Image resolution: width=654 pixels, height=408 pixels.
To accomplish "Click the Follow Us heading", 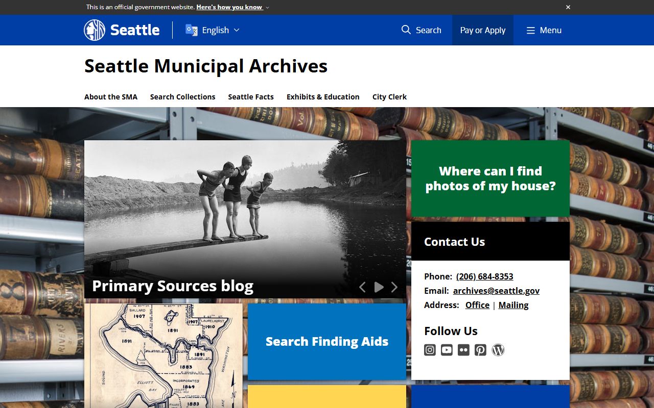I will coord(451,331).
